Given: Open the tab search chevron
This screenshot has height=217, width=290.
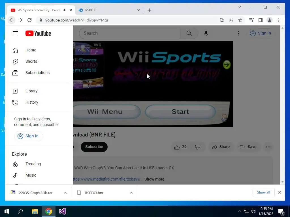Looking at the screenshot, I should click(239, 7).
